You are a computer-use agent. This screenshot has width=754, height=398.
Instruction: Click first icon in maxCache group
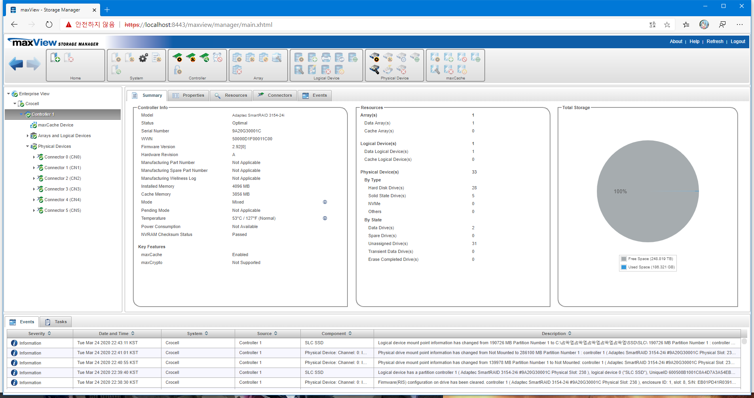tap(435, 58)
